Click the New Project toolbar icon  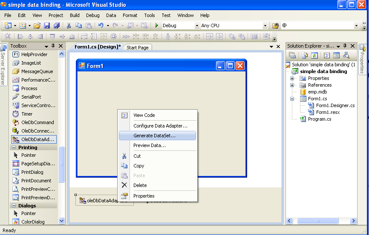coord(8,25)
